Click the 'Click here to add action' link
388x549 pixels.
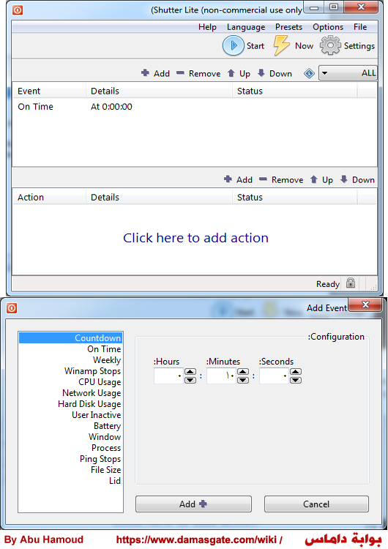point(195,238)
